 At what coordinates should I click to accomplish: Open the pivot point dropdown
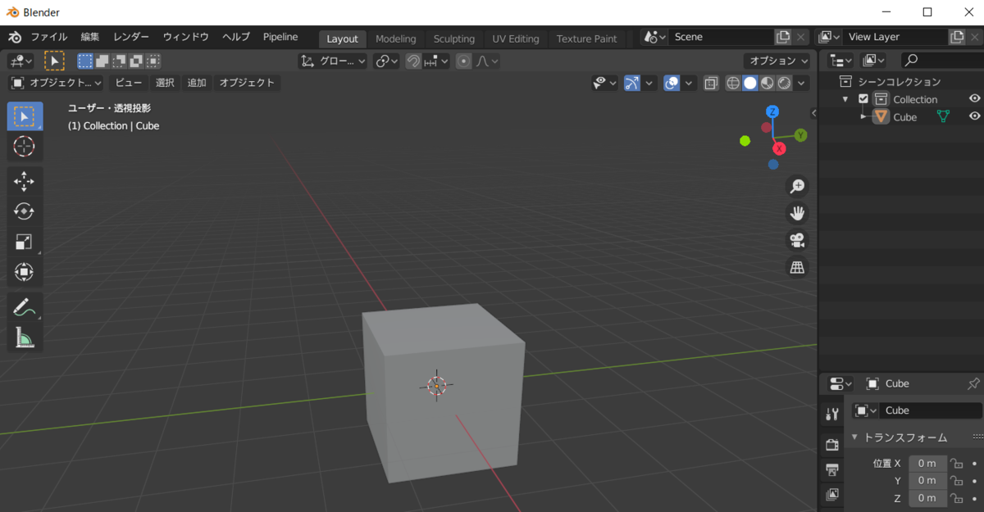(x=387, y=61)
